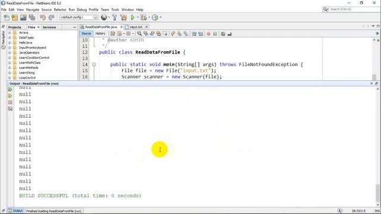Select the LearnString project
Image resolution: width=381 pixels, height=214 pixels.
point(27,73)
